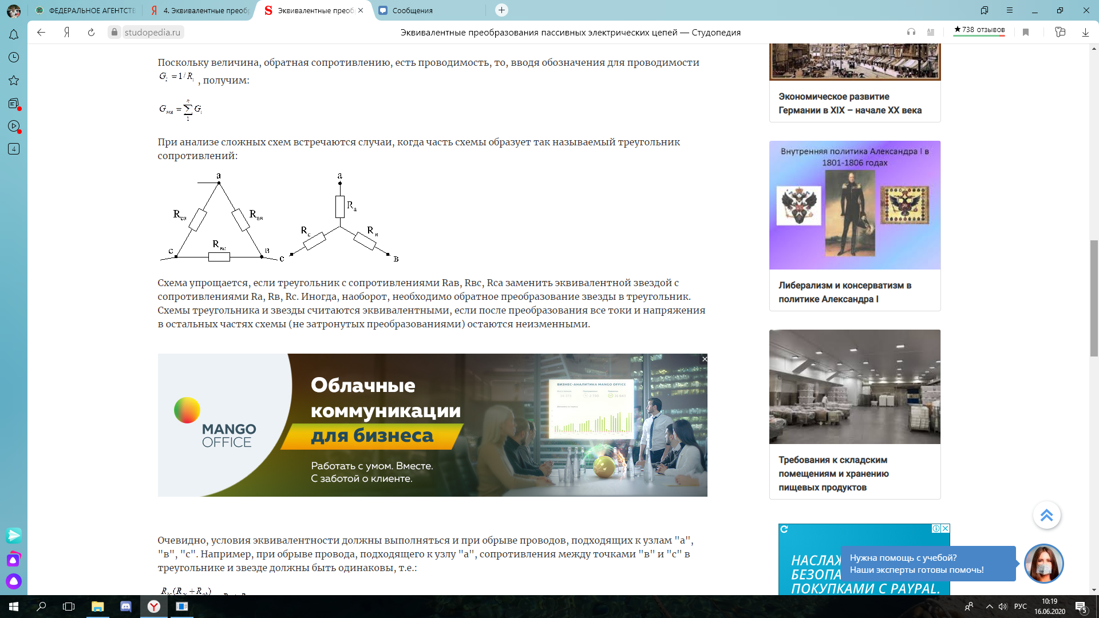Open the purple camera app icon in sidebar

coord(14,559)
